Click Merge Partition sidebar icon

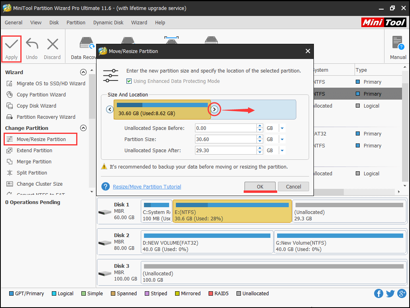(x=10, y=162)
